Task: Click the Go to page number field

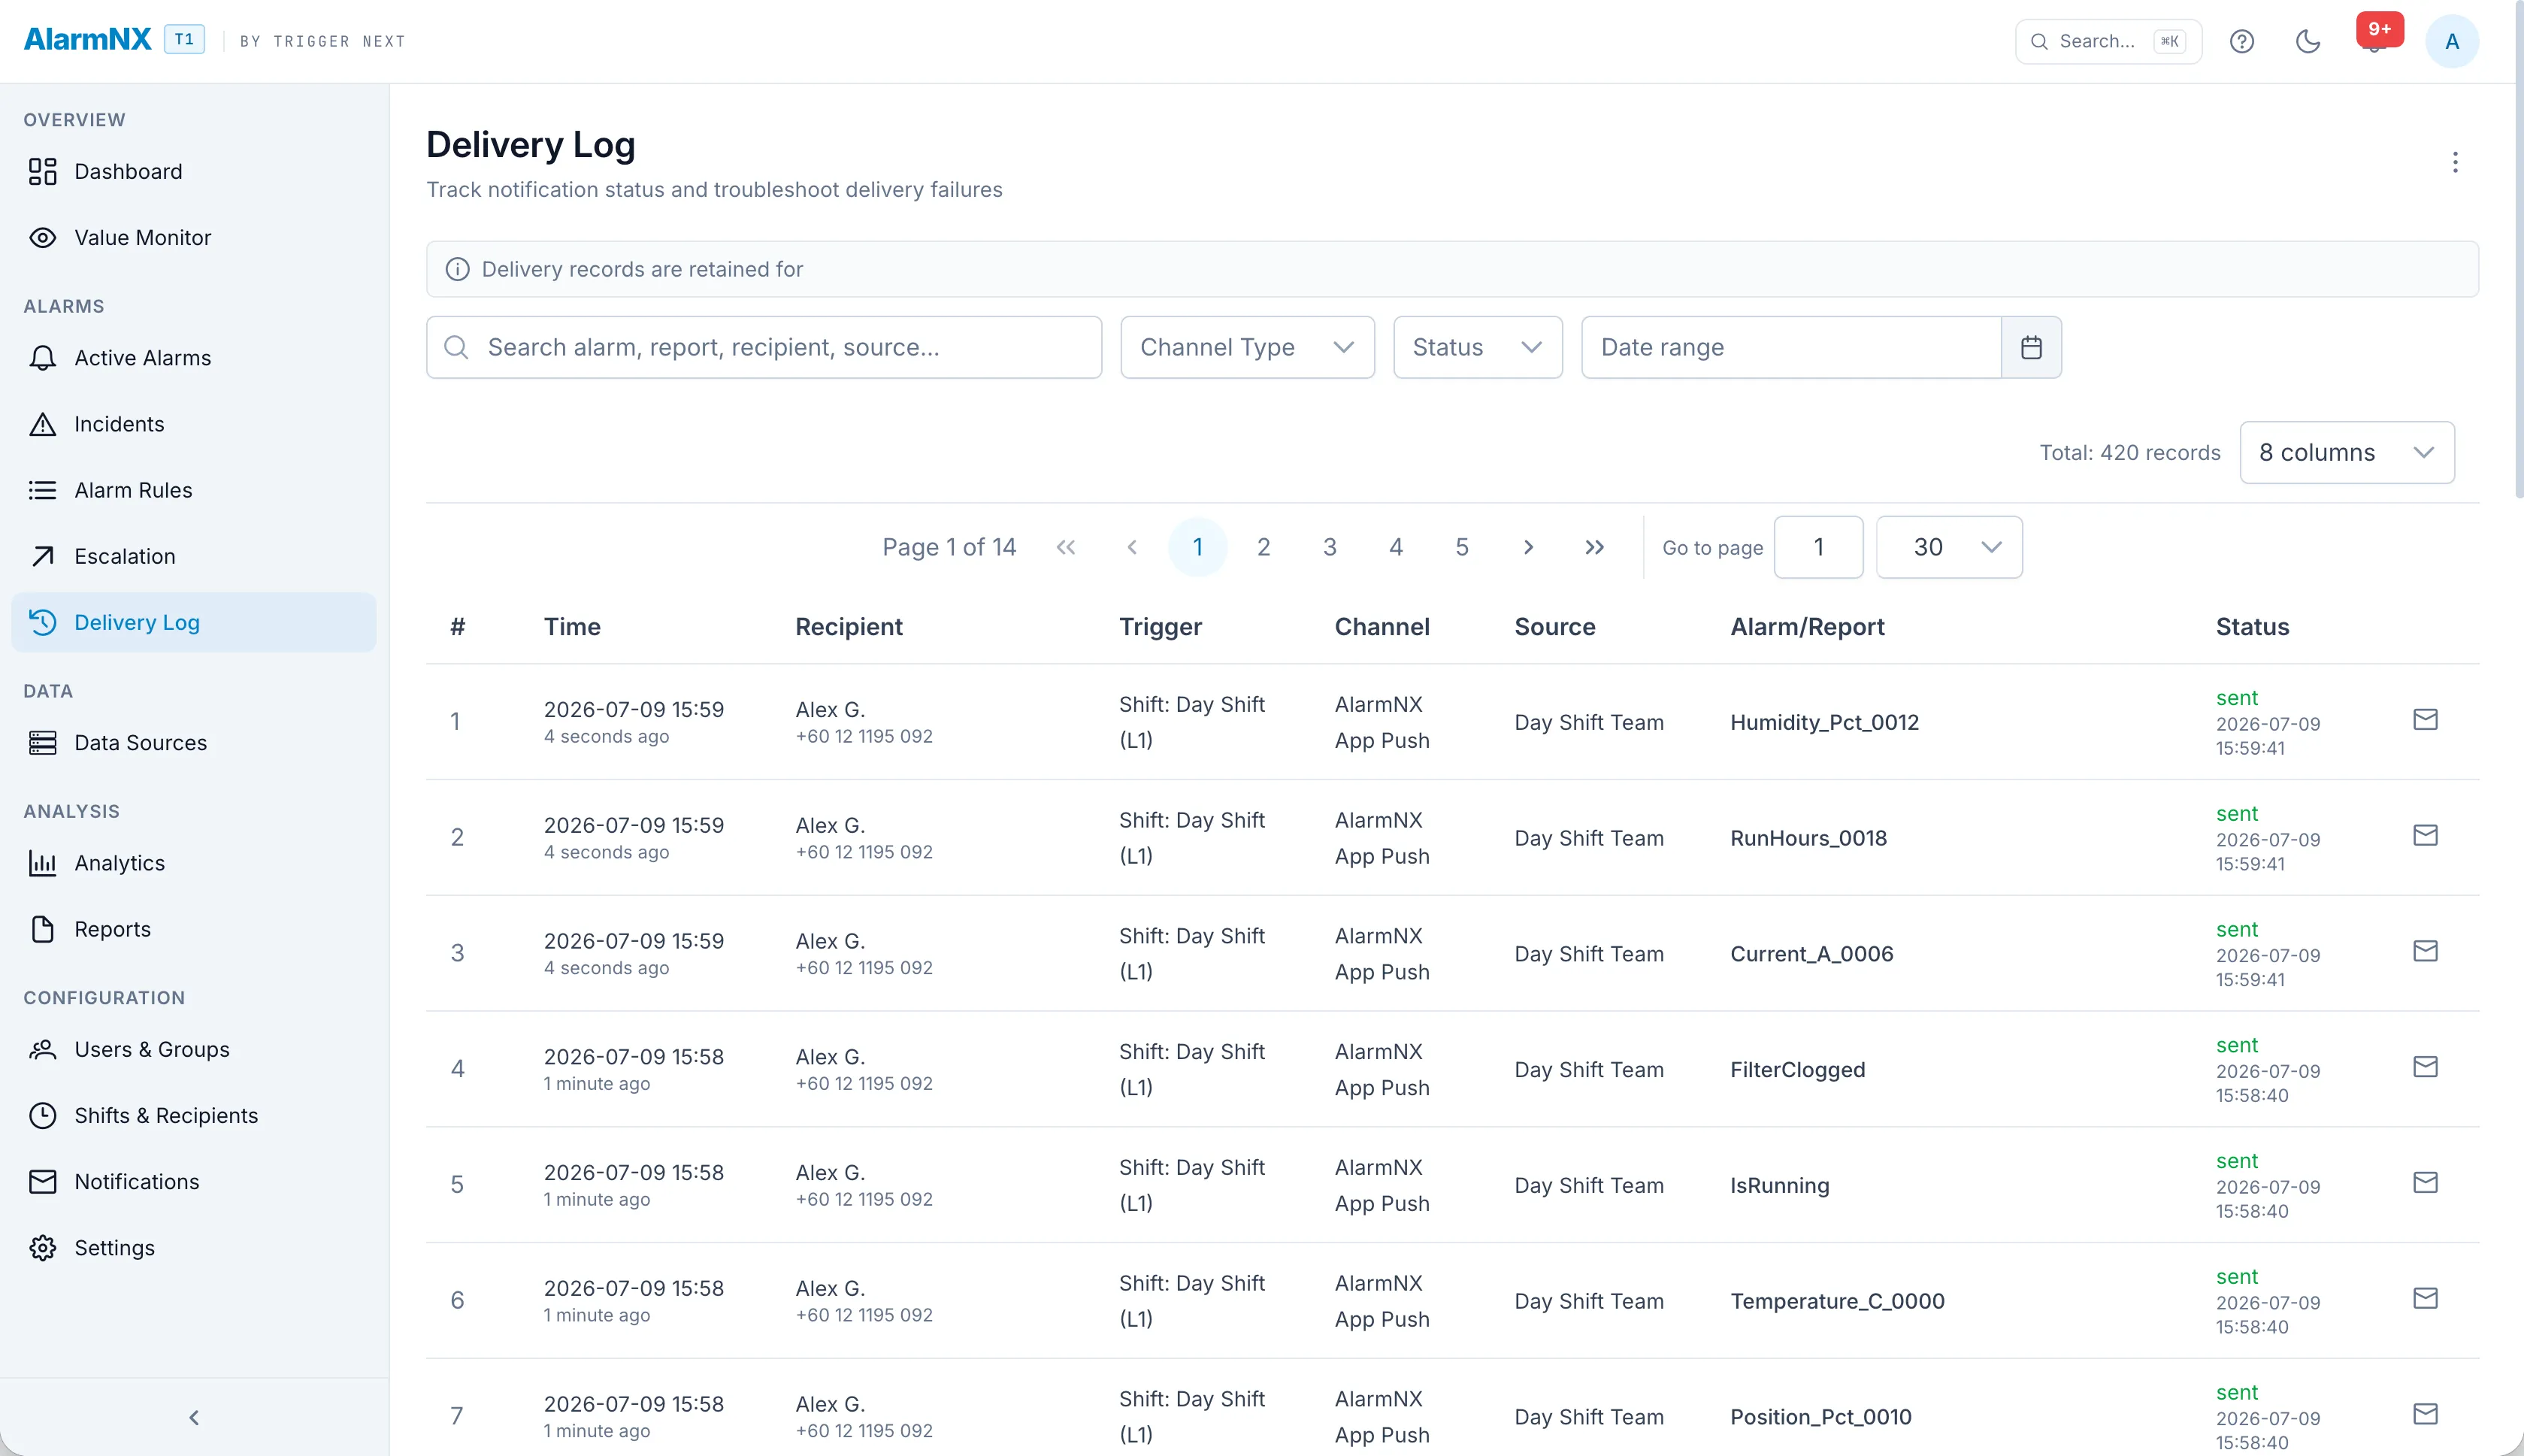Action: pyautogui.click(x=1818, y=547)
